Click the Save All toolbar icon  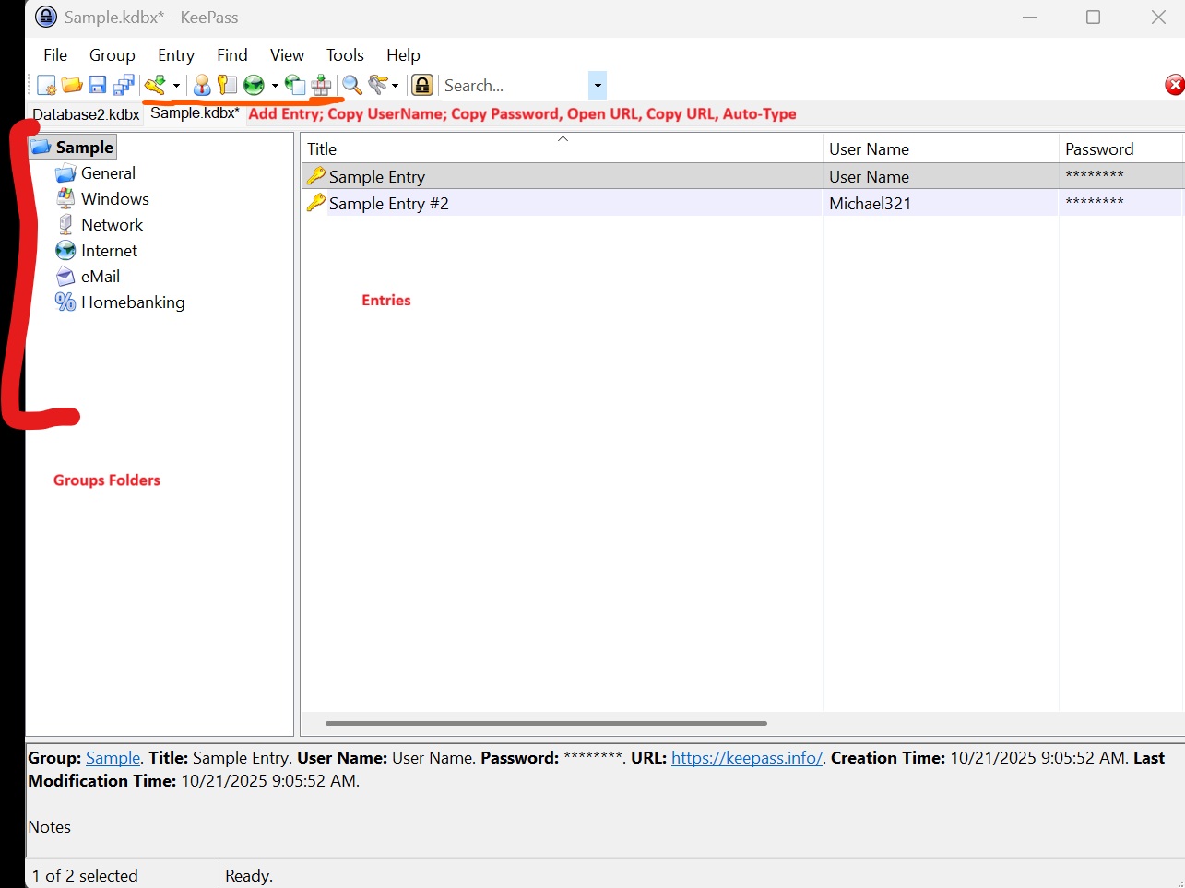[x=124, y=86]
